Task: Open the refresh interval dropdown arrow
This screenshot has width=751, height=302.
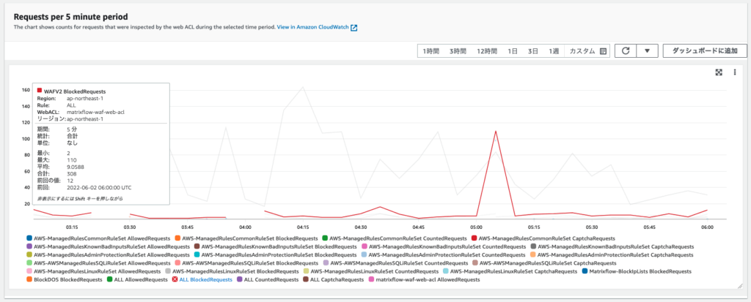Action: (646, 51)
